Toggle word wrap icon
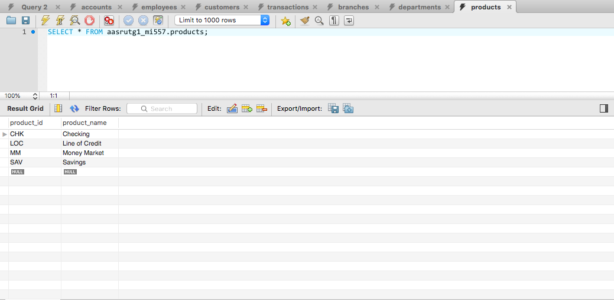614x300 pixels. tap(349, 20)
